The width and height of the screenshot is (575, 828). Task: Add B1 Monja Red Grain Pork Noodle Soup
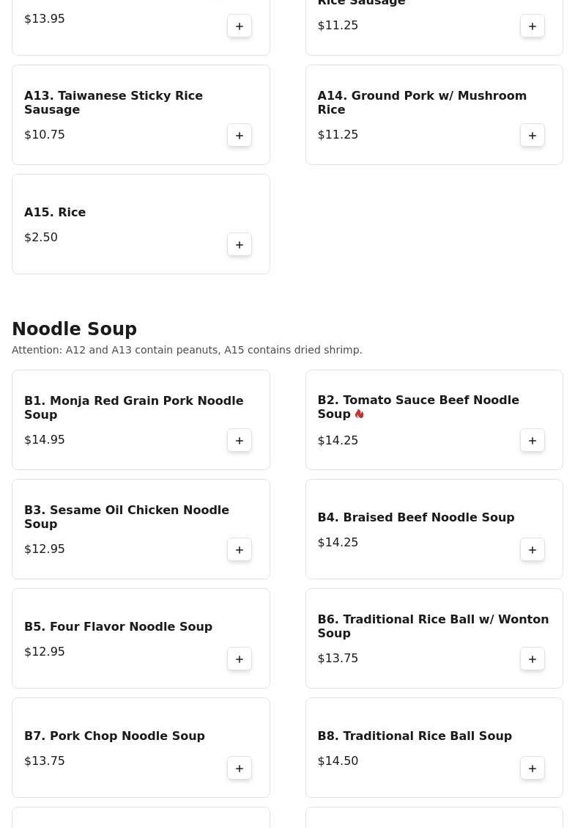click(x=240, y=441)
